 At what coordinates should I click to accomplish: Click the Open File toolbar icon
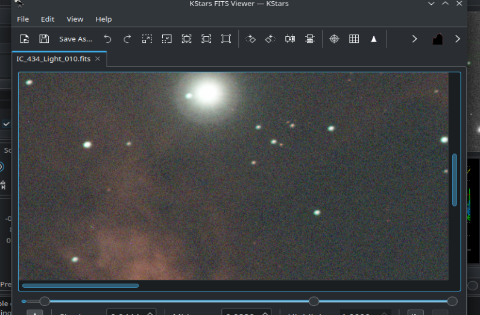tap(25, 39)
